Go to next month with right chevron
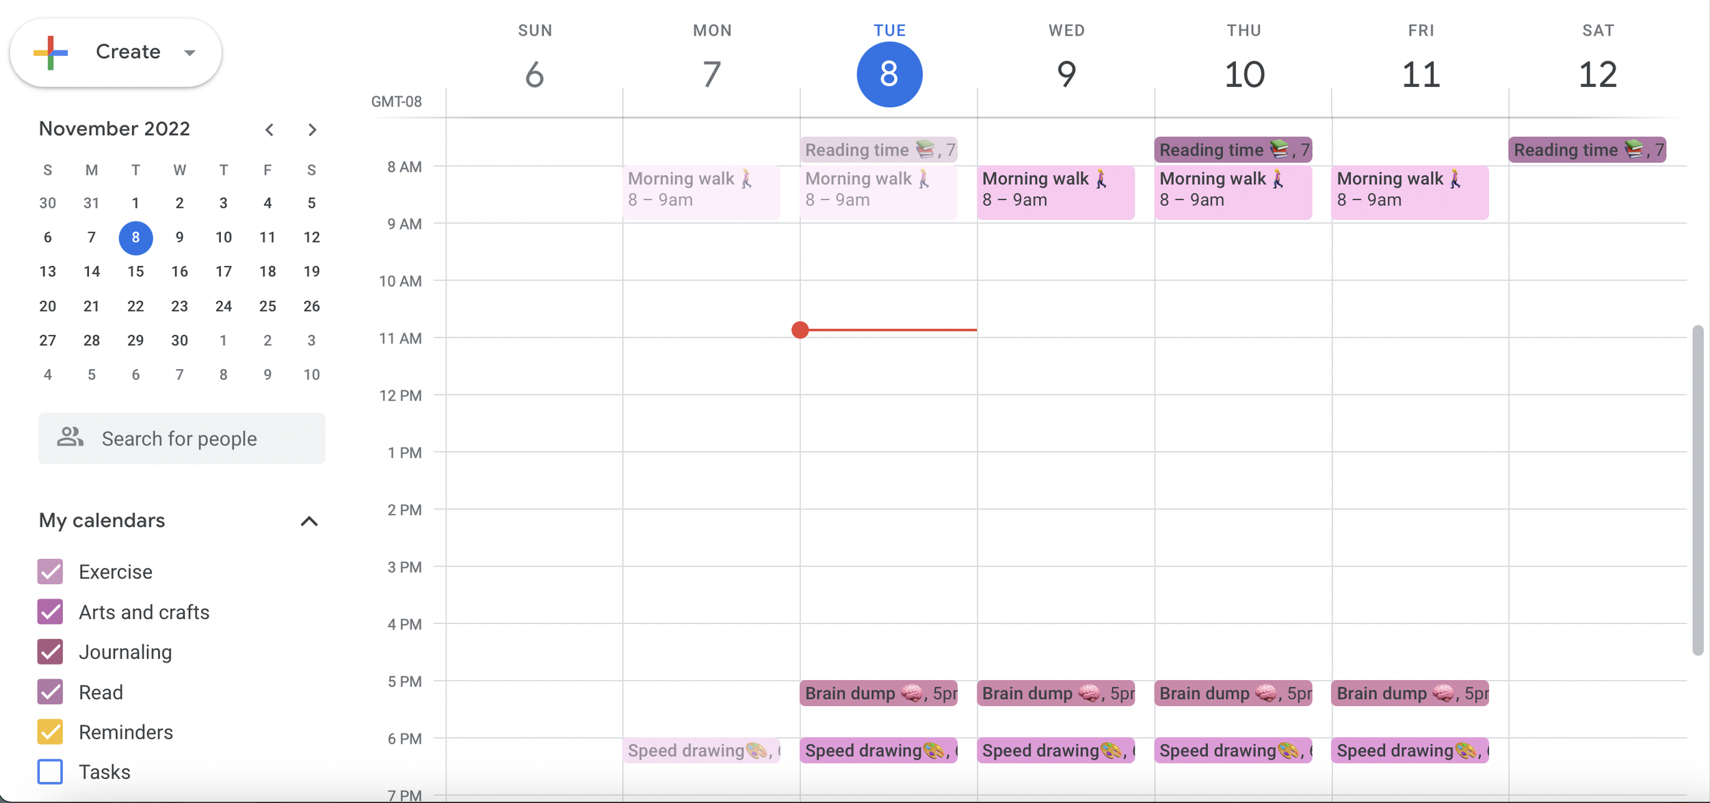 [x=313, y=129]
